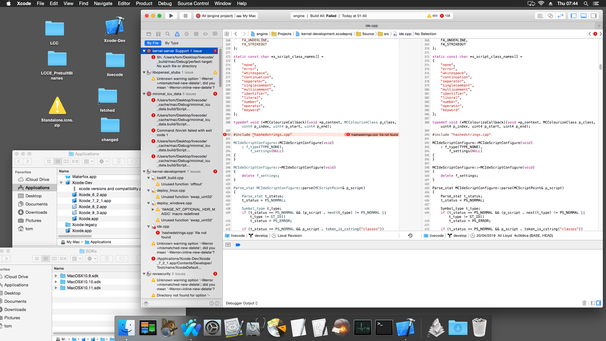The width and height of the screenshot is (606, 341).
Task: Open the Symbol navigator
Action: (158, 34)
